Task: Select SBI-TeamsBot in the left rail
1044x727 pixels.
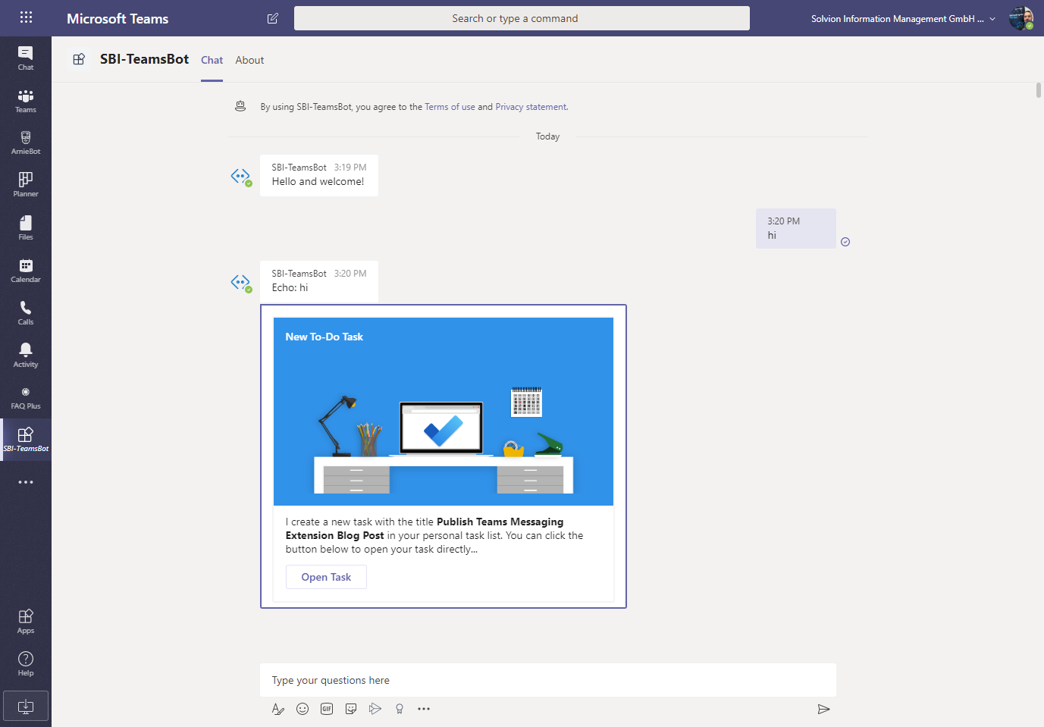Action: tap(26, 440)
